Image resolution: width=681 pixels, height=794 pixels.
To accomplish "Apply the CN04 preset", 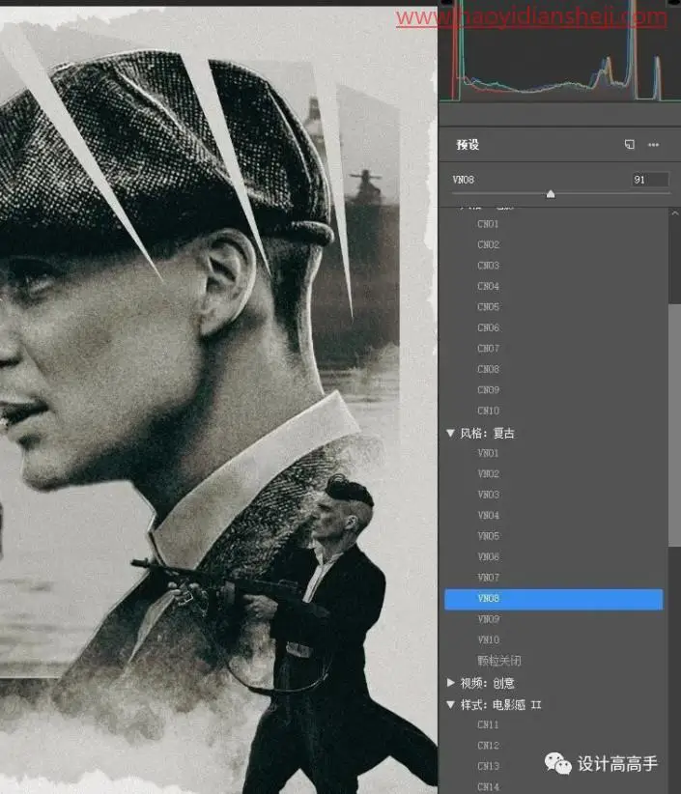I will [x=488, y=286].
